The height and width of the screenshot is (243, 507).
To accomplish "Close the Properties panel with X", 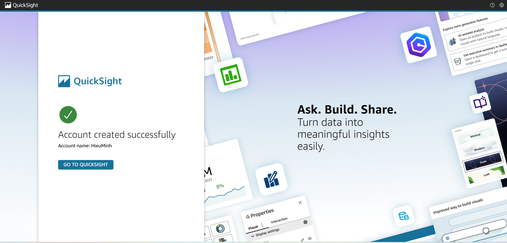I will (x=300, y=203).
